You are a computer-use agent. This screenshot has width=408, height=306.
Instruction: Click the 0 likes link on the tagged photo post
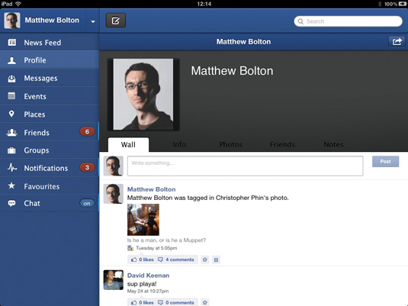point(146,259)
